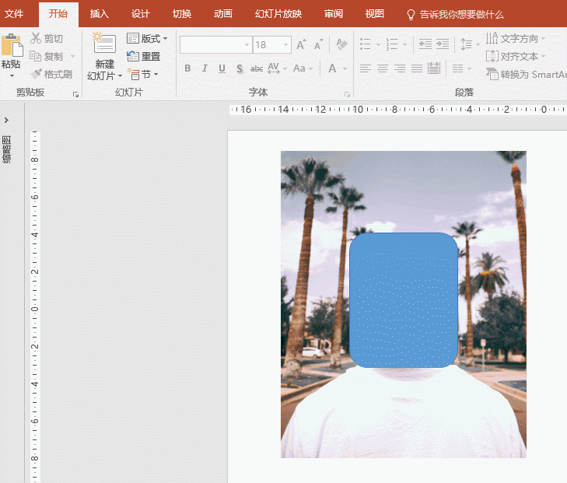Toggle strikethrough abc formatting
Screen dimensions: 567x483
pyautogui.click(x=257, y=68)
